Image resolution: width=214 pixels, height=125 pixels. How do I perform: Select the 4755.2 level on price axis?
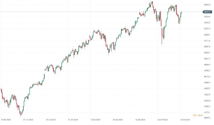coord(207,70)
